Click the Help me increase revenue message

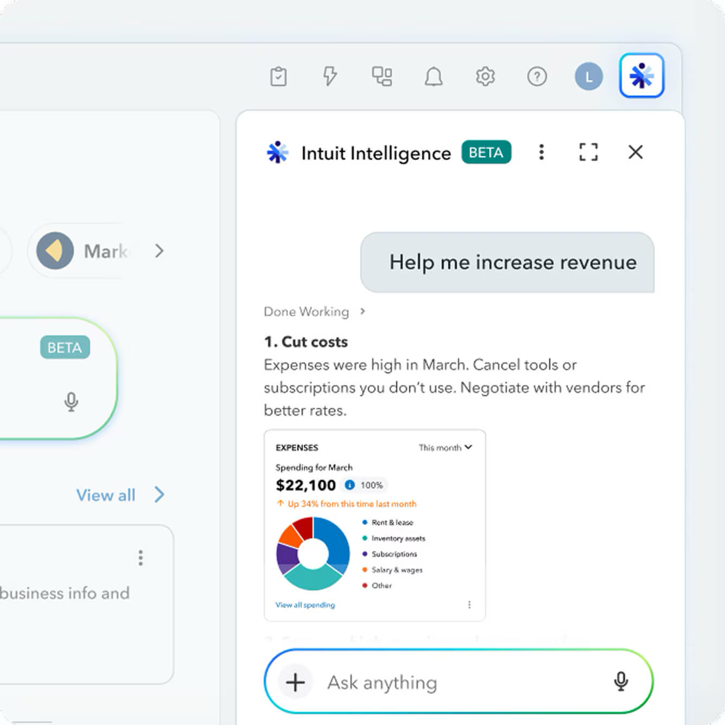point(507,262)
